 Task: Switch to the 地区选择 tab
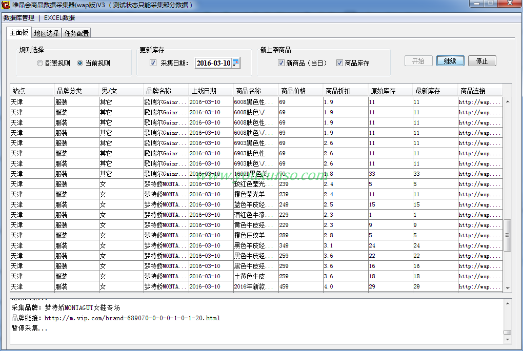[46, 33]
